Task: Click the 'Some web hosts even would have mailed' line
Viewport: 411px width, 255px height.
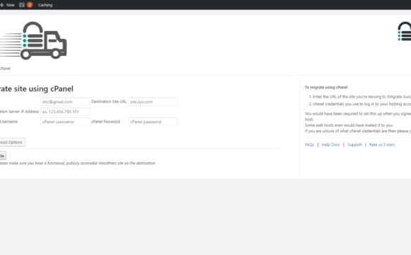Action: [x=349, y=125]
